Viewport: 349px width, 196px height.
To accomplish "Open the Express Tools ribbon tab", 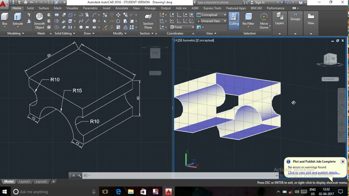I will [212, 8].
